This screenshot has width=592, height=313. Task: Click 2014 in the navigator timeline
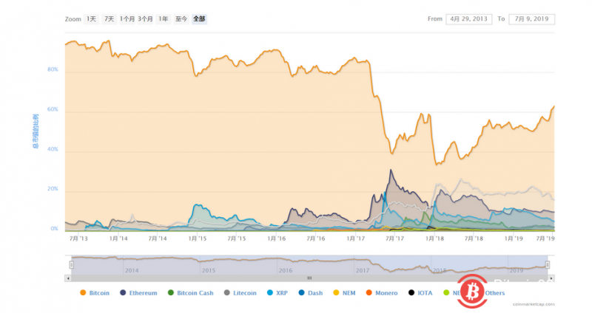(132, 270)
